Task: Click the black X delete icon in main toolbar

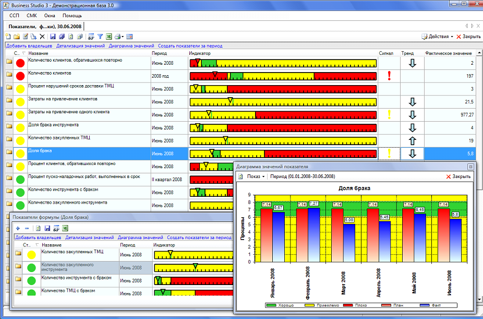Action: [x=42, y=37]
